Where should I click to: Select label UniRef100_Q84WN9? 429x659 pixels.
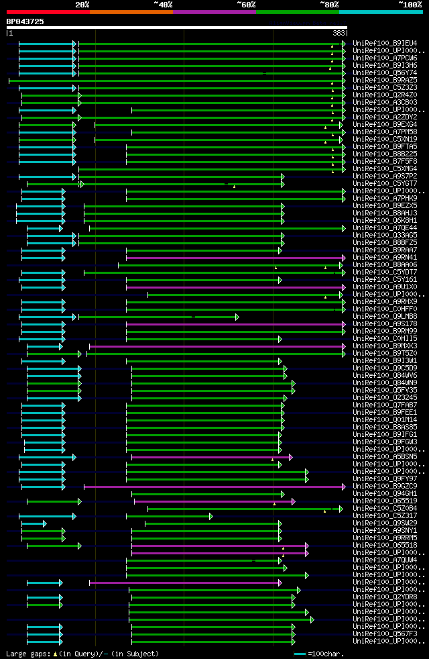tap(385, 383)
